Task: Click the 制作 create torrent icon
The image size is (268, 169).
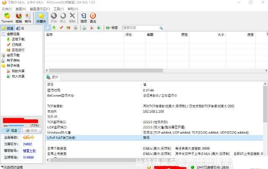Action: (28, 18)
